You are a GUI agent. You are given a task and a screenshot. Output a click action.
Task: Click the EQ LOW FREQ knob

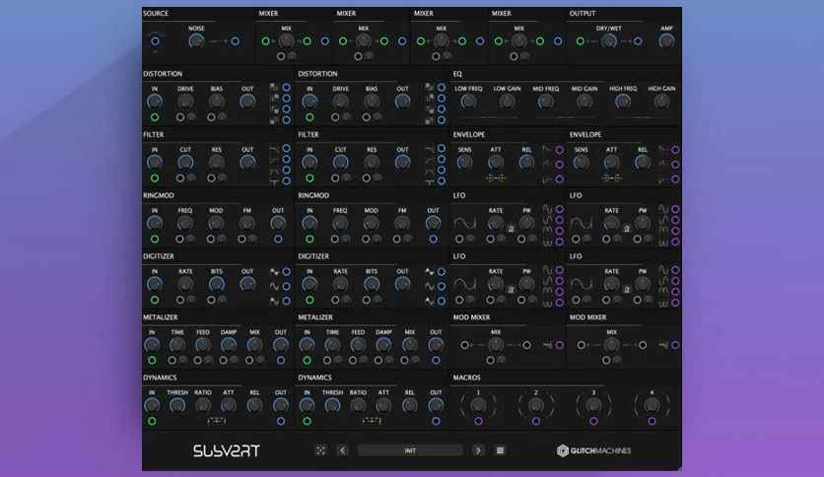[468, 102]
